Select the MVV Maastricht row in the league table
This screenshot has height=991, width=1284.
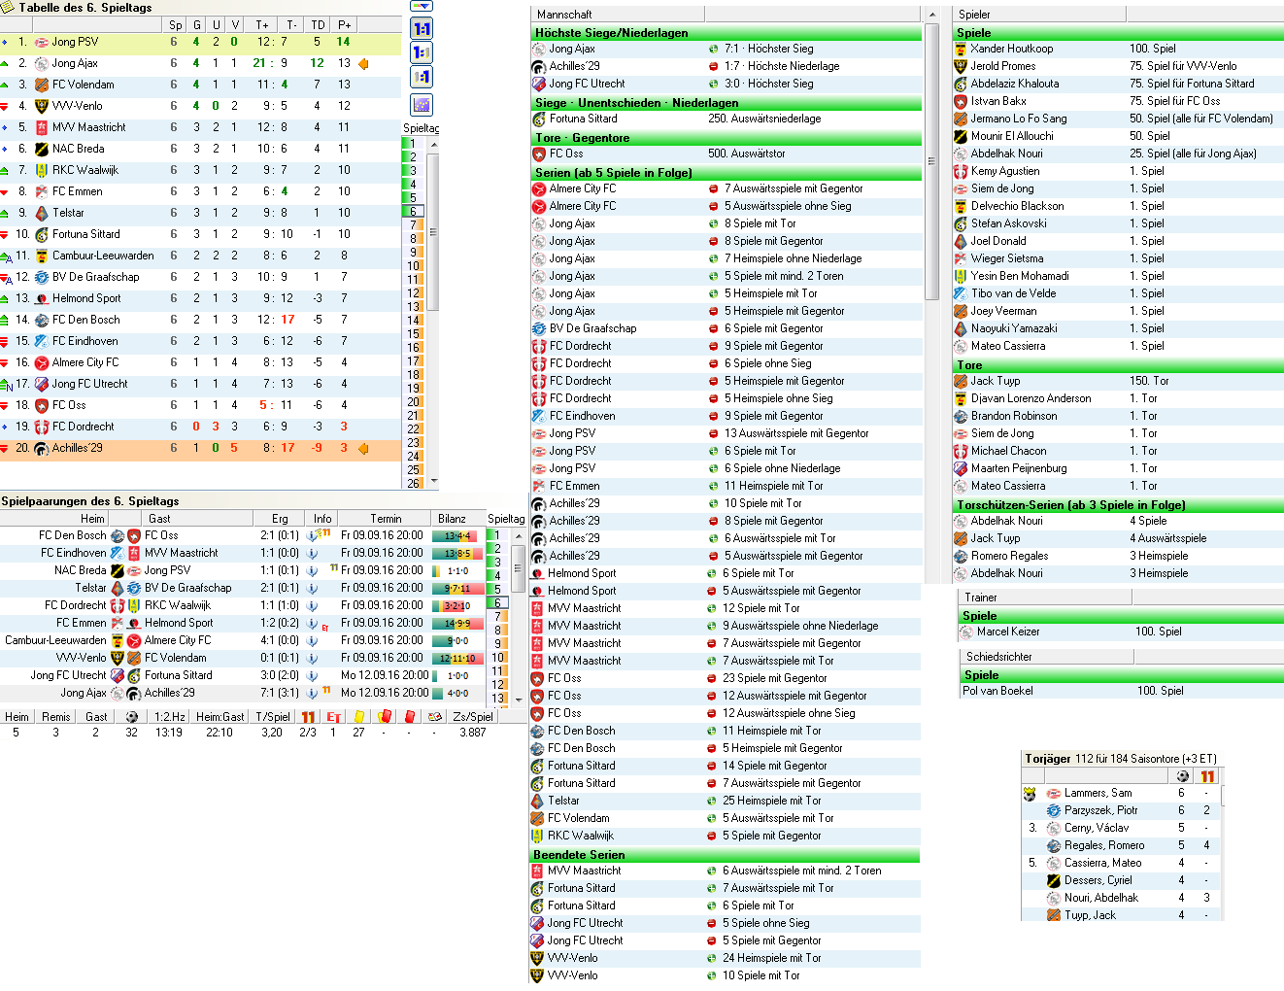200,127
